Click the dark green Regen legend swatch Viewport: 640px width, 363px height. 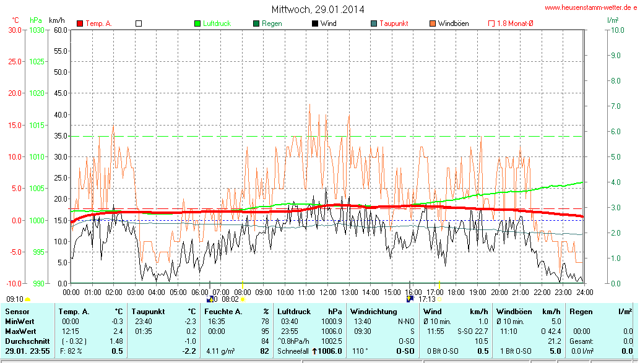pos(256,23)
